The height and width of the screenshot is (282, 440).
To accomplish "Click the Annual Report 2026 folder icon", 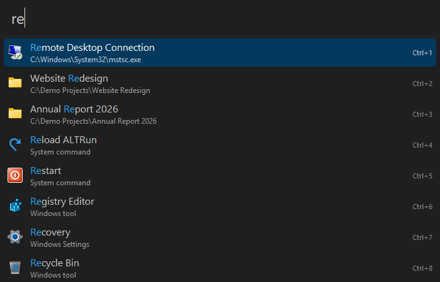I will tap(15, 114).
